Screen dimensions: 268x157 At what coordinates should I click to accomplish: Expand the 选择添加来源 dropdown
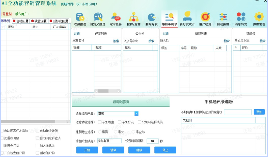pyautogui.click(x=136, y=113)
